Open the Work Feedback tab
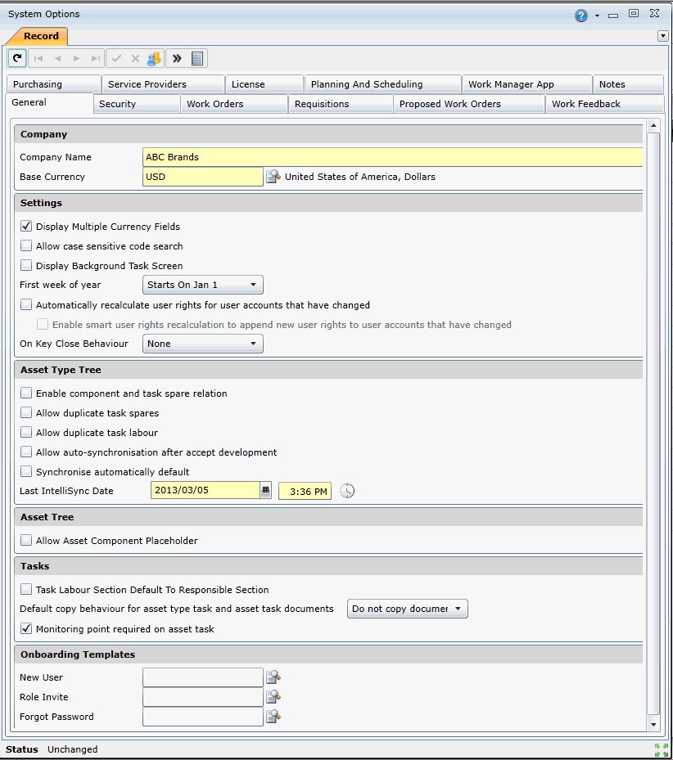This screenshot has width=673, height=760. click(x=605, y=104)
